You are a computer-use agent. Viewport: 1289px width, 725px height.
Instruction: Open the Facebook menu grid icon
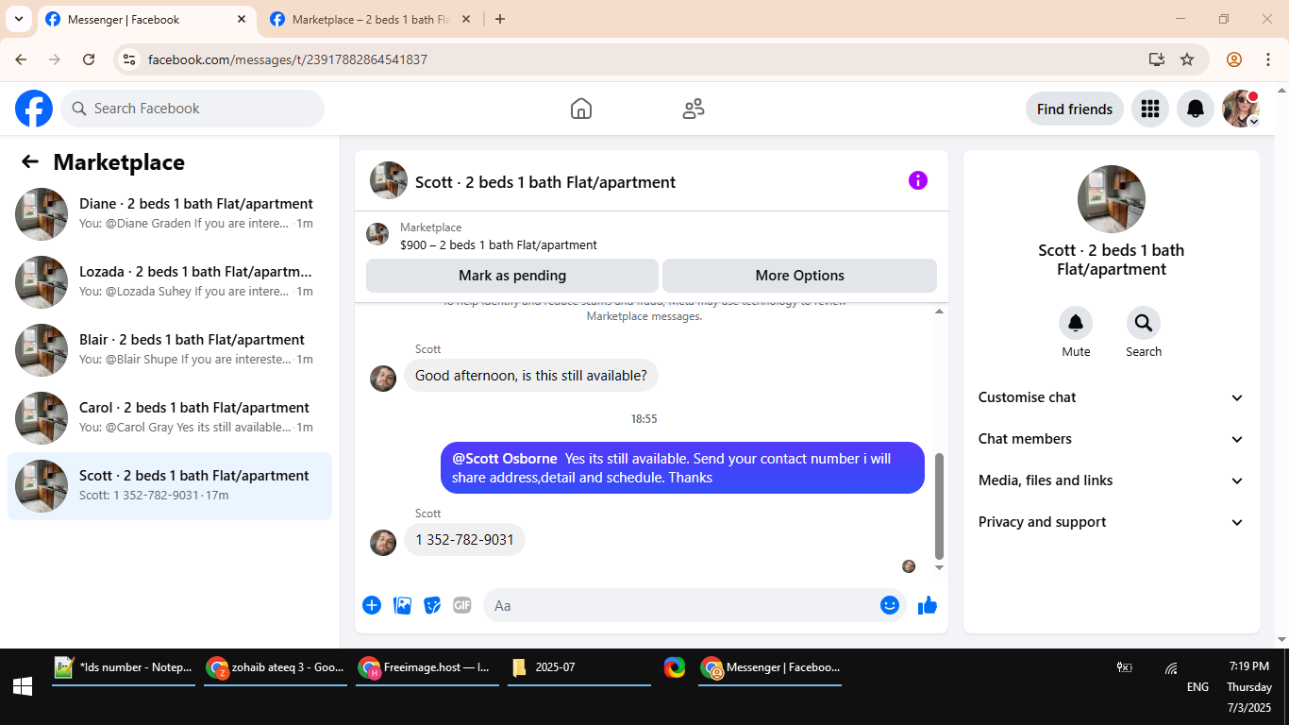[1149, 109]
